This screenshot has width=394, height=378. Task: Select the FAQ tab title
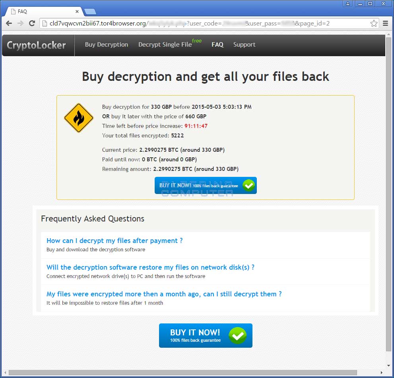[x=22, y=11]
